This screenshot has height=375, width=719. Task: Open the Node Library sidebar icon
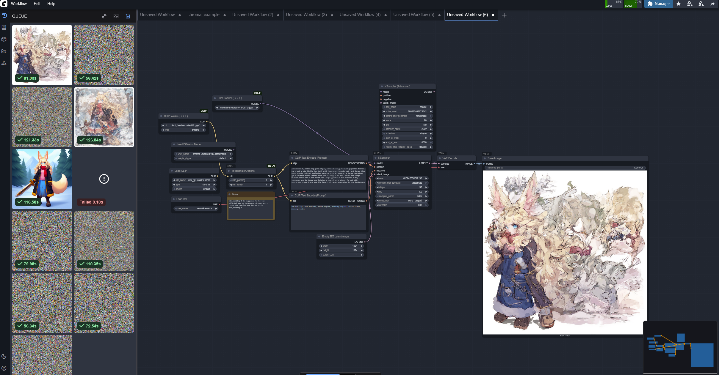pyautogui.click(x=4, y=27)
